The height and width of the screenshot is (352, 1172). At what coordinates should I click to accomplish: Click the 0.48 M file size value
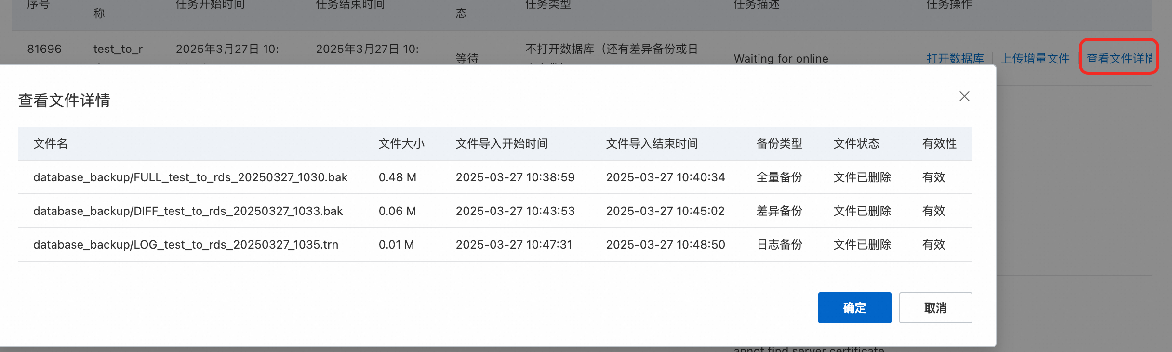(398, 177)
